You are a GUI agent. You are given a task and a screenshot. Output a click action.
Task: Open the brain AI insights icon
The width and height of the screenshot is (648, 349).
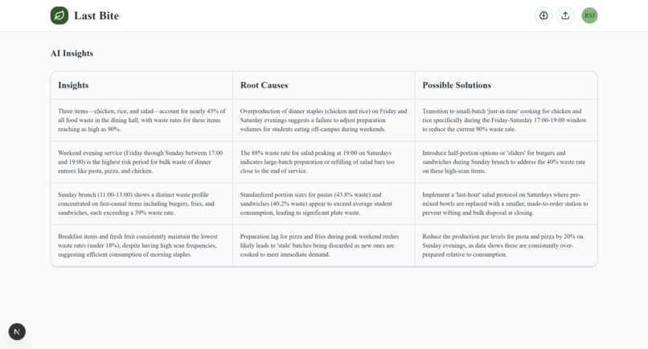(543, 16)
